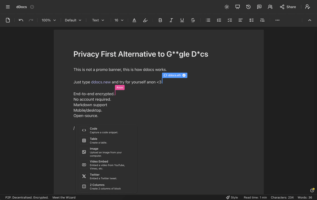317x200 pixels.
Task: Redo the last action
Action: [31, 20]
